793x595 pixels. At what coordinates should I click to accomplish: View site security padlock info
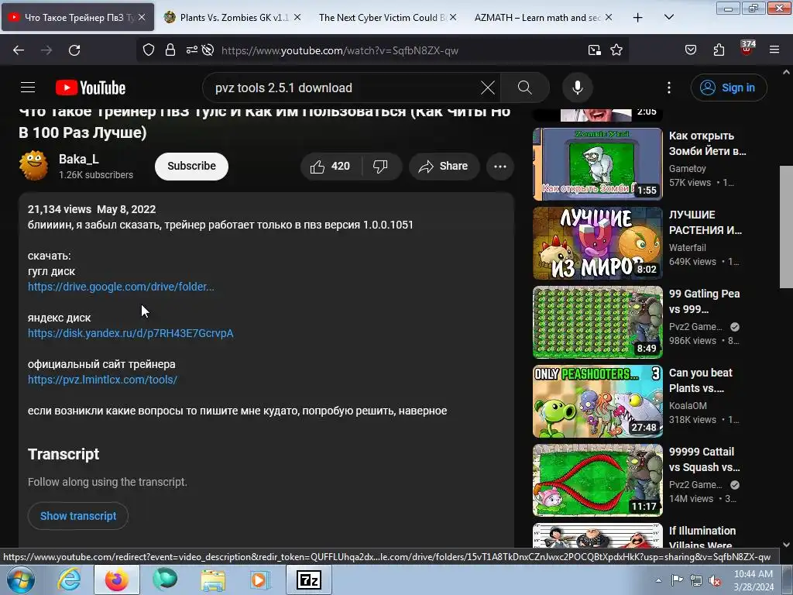(170, 50)
